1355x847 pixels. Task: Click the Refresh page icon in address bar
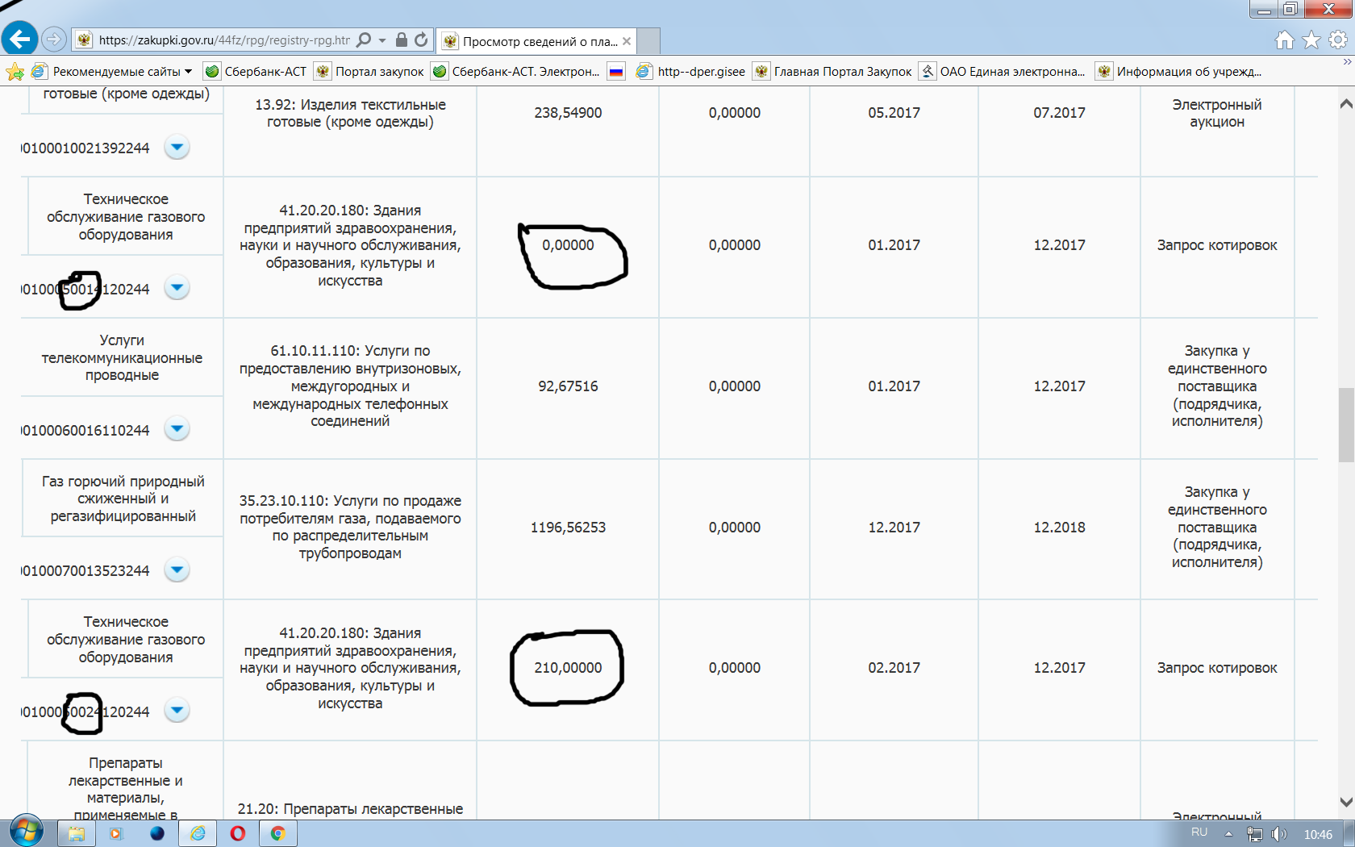421,40
